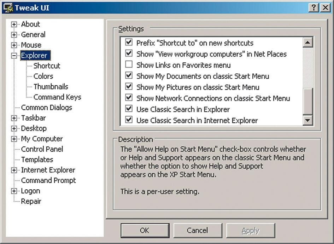Expand the About tree node
The width and height of the screenshot is (334, 244).
14,24
